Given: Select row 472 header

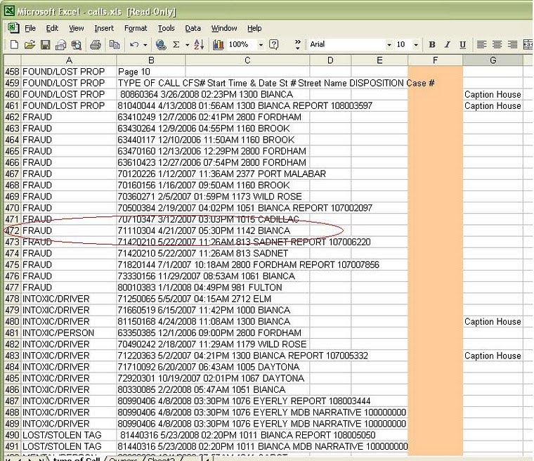Looking at the screenshot, I should pos(12,230).
